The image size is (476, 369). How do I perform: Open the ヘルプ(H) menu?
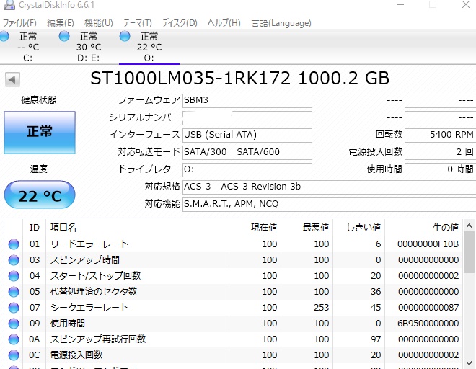pos(224,23)
